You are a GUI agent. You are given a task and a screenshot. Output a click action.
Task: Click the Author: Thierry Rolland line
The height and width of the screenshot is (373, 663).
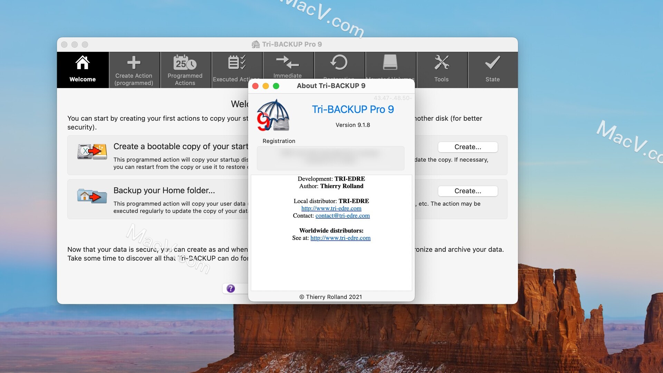click(x=331, y=186)
